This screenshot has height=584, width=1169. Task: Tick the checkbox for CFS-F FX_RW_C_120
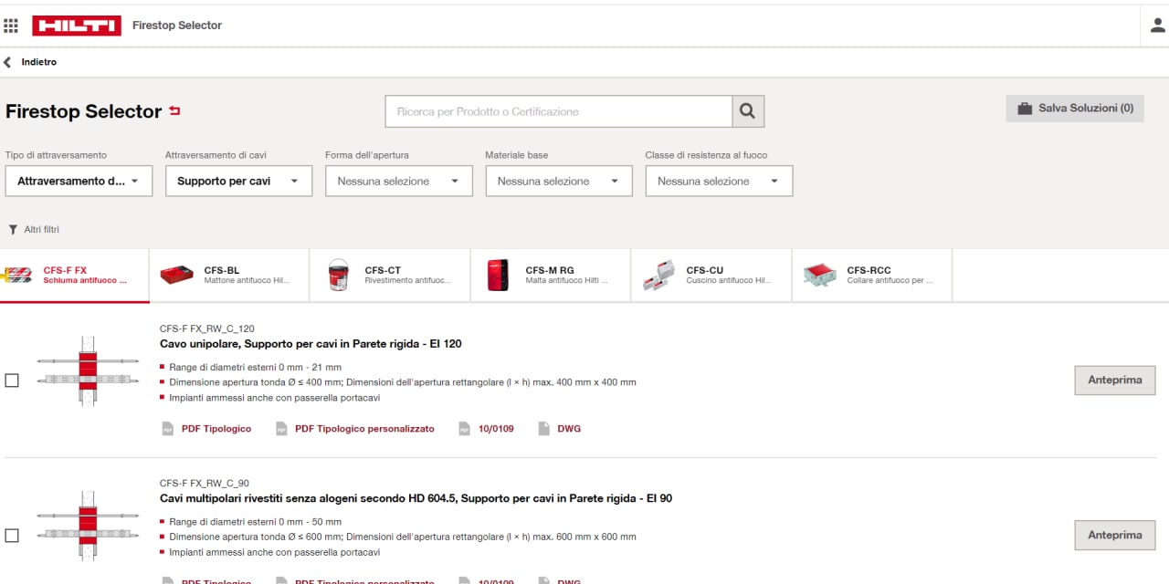coord(12,381)
